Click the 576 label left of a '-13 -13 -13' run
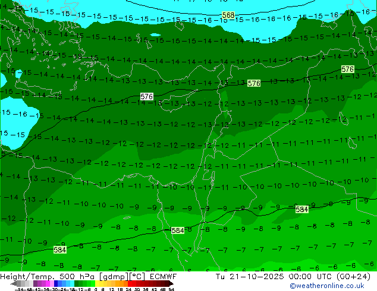Screen dimensions: 377x291 tap(254, 83)
